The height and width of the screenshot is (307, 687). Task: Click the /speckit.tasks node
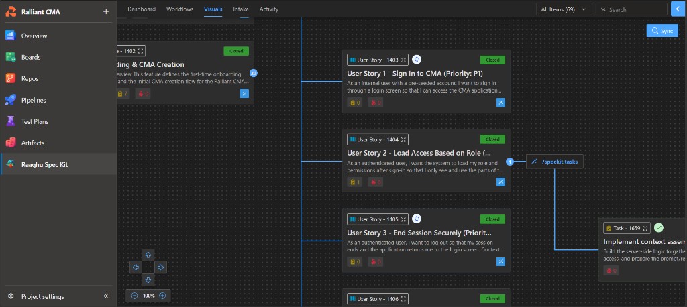pos(555,162)
